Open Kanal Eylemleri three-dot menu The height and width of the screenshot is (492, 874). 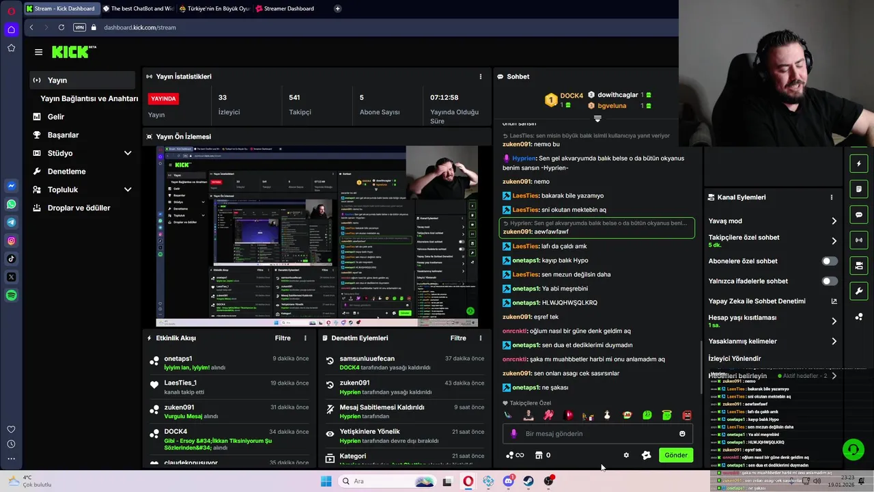point(831,197)
